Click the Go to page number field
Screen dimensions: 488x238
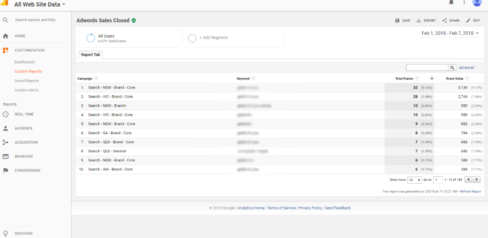tap(438, 180)
